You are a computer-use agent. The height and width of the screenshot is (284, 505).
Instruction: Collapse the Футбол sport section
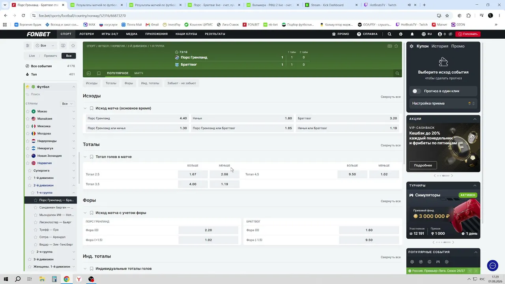(73, 87)
